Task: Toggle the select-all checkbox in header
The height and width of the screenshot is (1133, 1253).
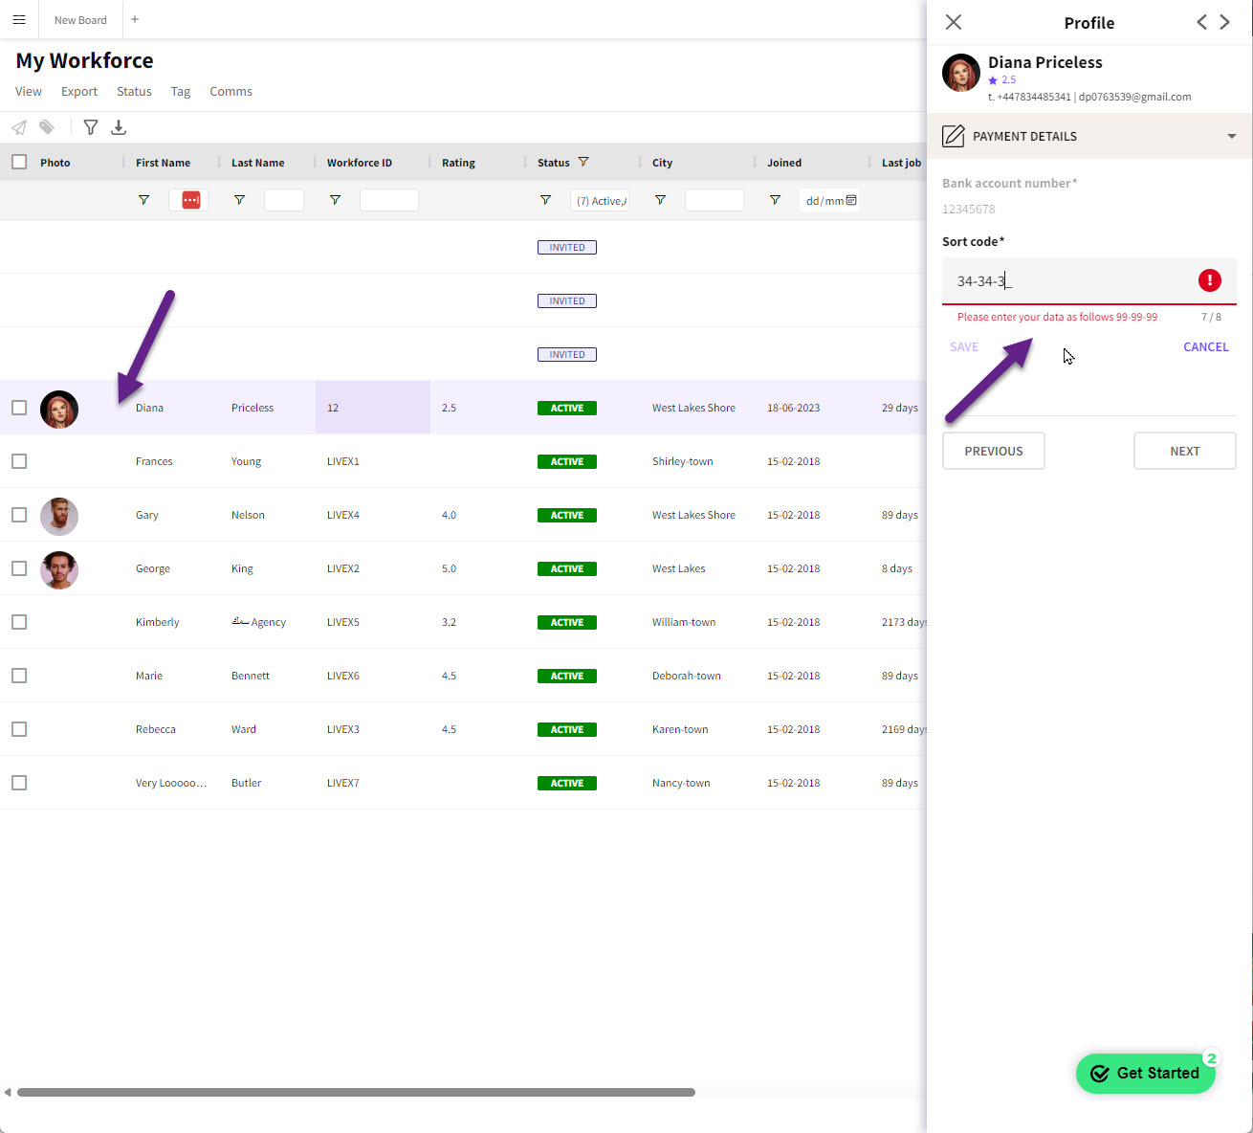Action: tap(19, 162)
